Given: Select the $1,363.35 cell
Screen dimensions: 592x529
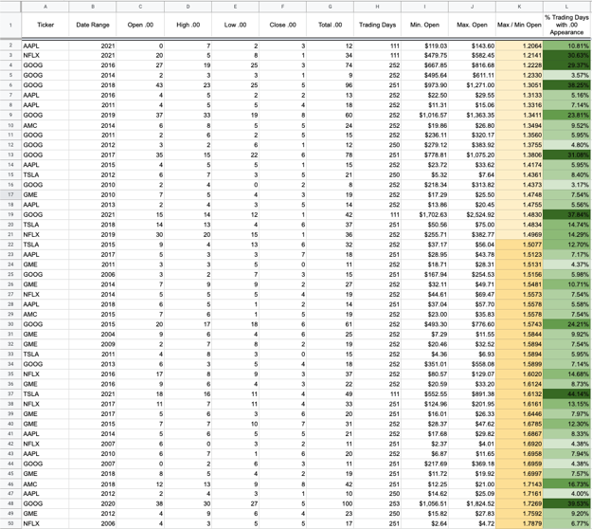Looking at the screenshot, I should 472,116.
